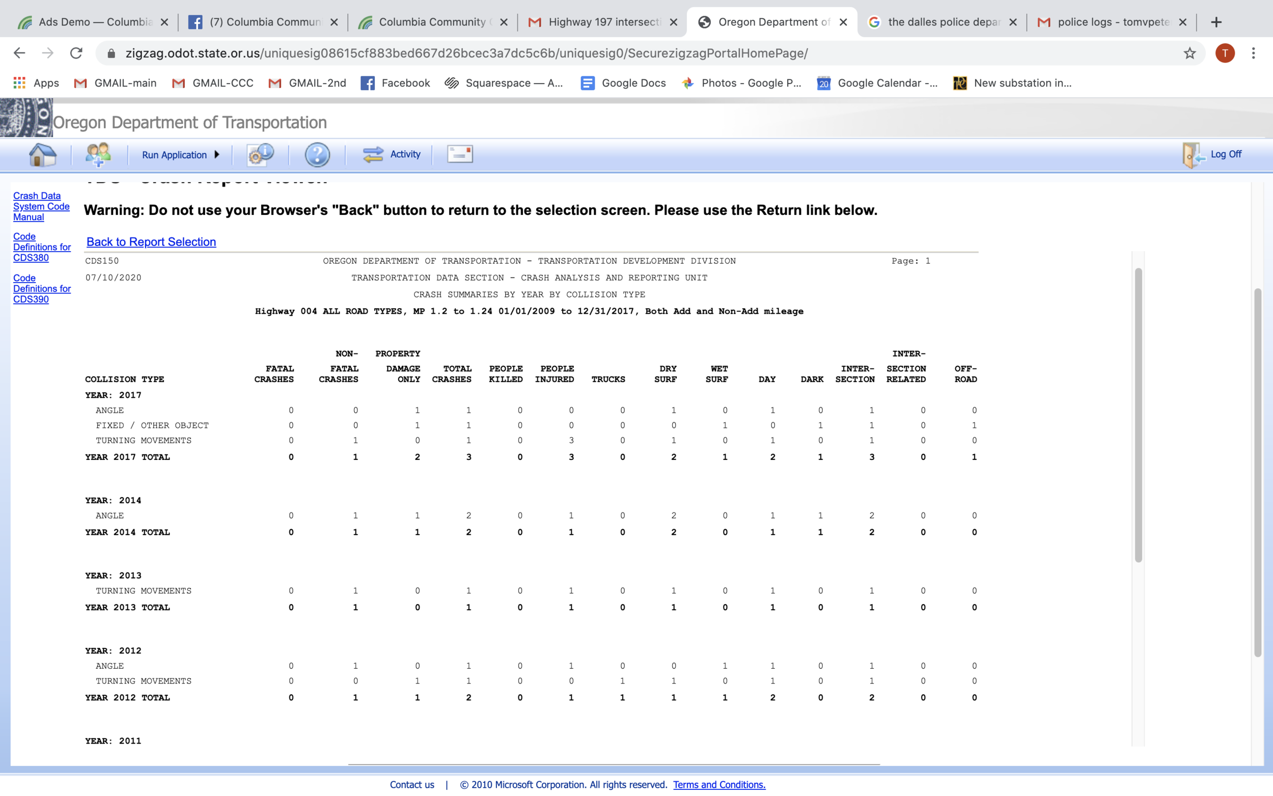Click the Back to Report Selection link
This screenshot has width=1273, height=796.
(151, 241)
